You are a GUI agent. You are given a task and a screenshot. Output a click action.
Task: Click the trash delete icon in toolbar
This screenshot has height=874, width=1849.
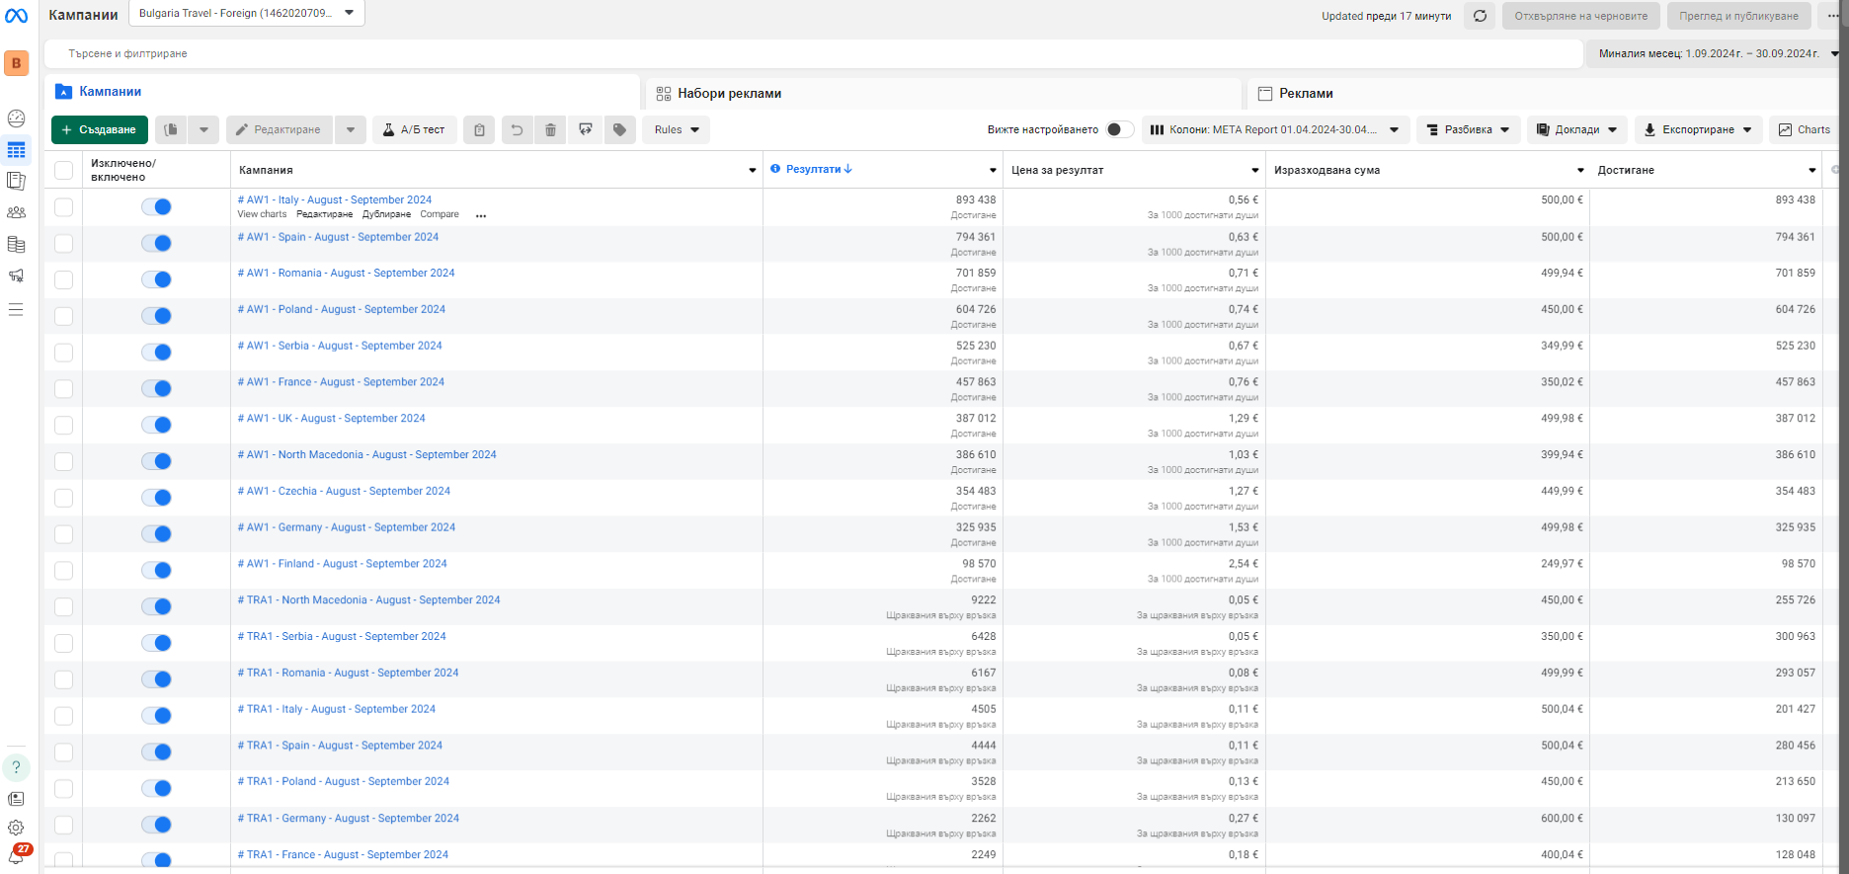[x=550, y=129]
